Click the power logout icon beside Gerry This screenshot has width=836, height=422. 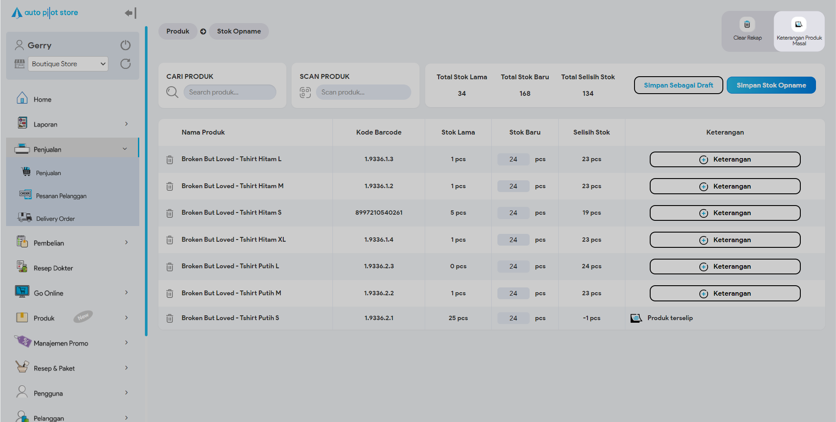click(x=125, y=45)
